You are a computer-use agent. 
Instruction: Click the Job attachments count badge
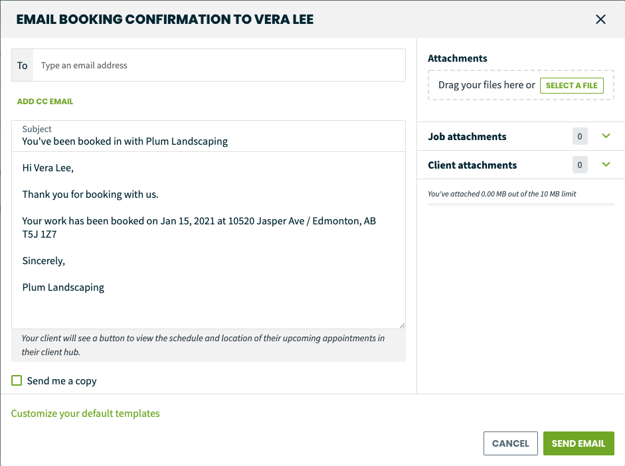[x=580, y=136]
